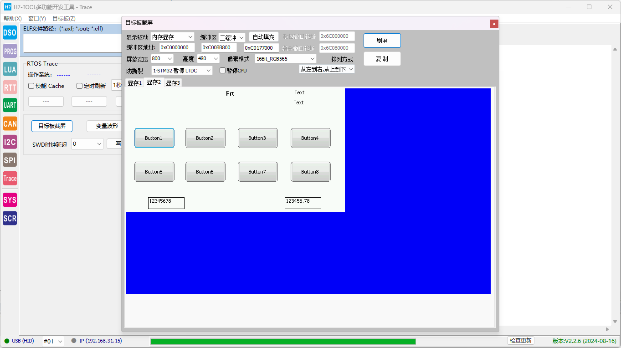Open the SYS settings sidebar icon
621x348 pixels.
(10, 200)
